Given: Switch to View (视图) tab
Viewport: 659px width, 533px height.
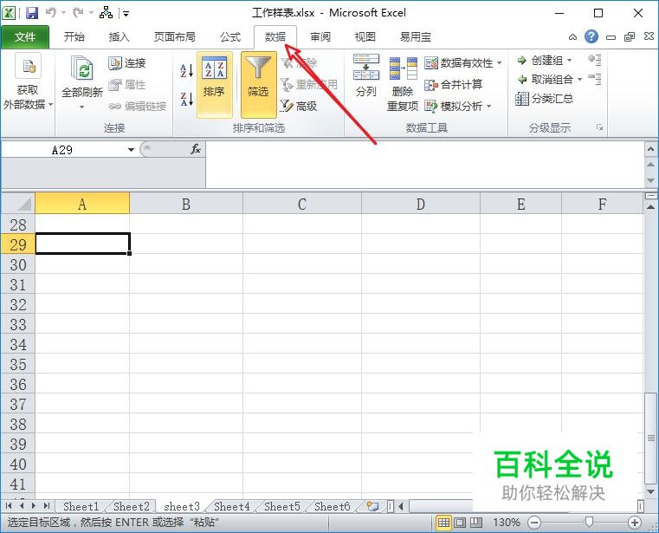Looking at the screenshot, I should (x=365, y=37).
